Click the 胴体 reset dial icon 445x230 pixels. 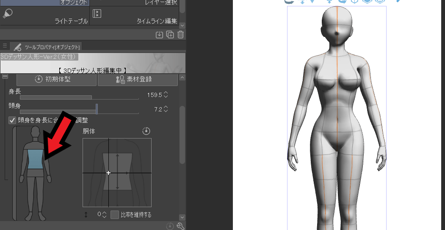146,131
